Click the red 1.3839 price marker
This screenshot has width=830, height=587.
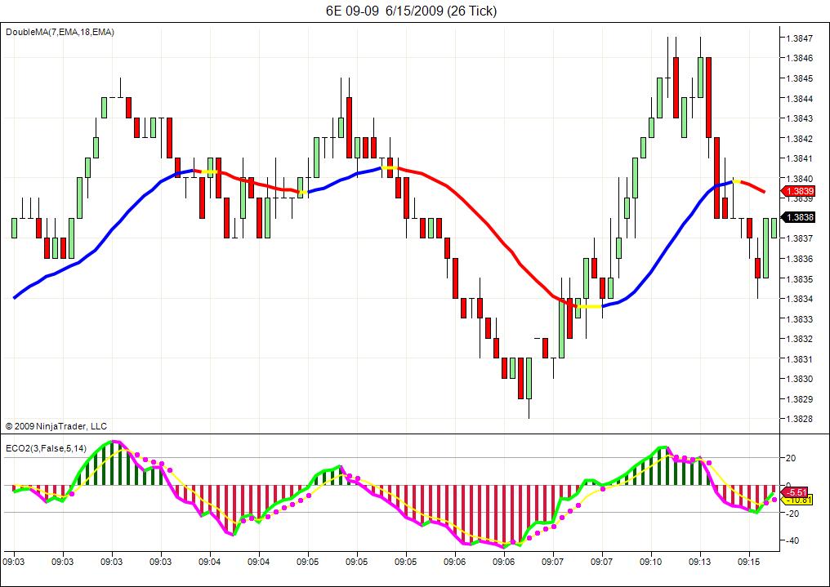pos(797,191)
